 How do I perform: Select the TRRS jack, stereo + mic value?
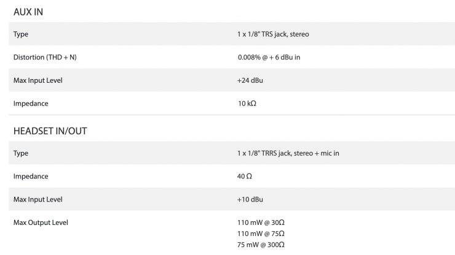pyautogui.click(x=288, y=153)
